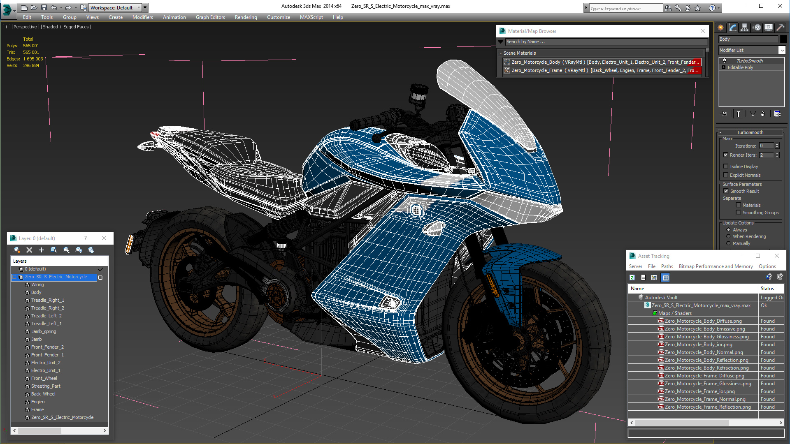Image resolution: width=790 pixels, height=444 pixels.
Task: Toggle the Smooth Result checkbox
Action: 726,191
